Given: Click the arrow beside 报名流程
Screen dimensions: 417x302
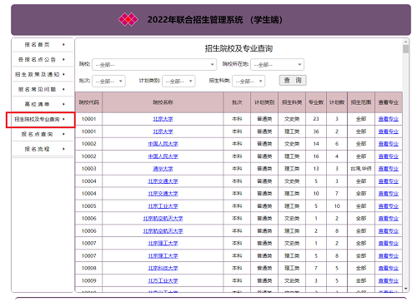Looking at the screenshot, I should click(63, 149).
